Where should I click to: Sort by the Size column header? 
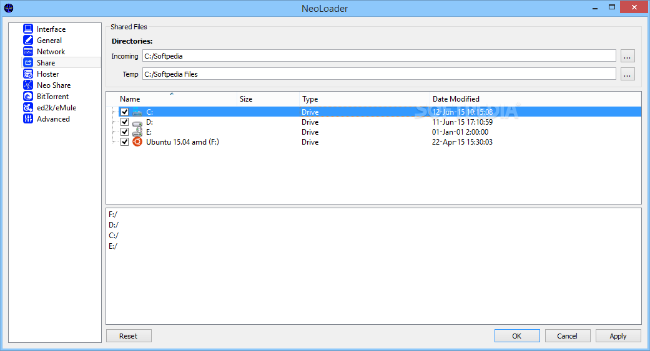268,99
